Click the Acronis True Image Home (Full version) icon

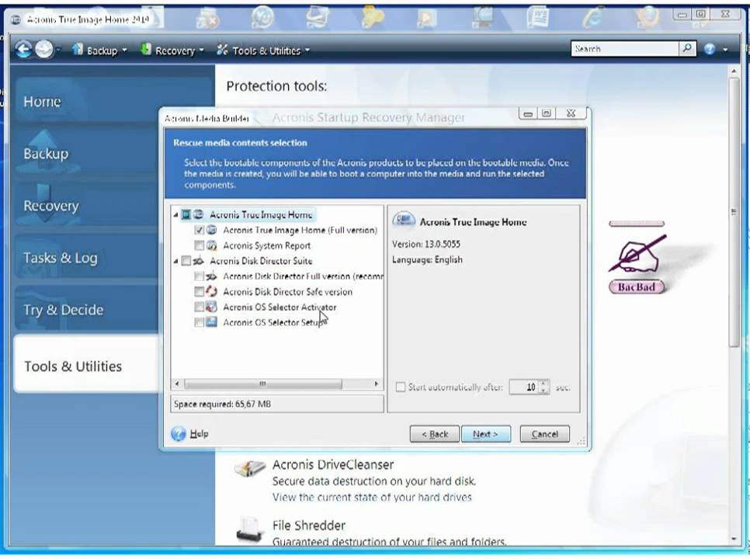click(x=211, y=230)
